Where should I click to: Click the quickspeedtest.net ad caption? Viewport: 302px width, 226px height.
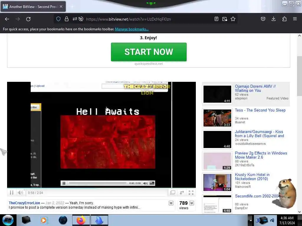click(x=149, y=64)
